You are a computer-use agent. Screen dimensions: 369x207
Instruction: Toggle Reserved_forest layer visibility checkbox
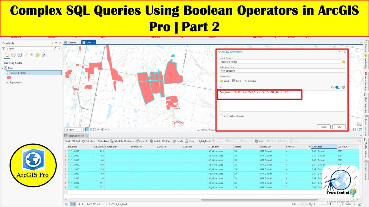pyautogui.click(x=7, y=73)
